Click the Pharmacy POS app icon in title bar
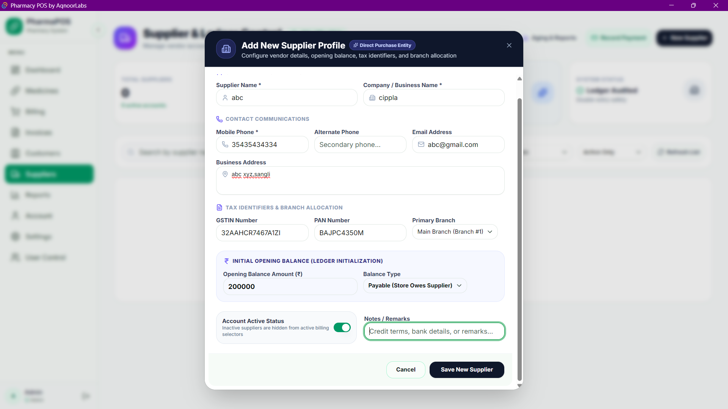The height and width of the screenshot is (409, 728). coord(5,5)
